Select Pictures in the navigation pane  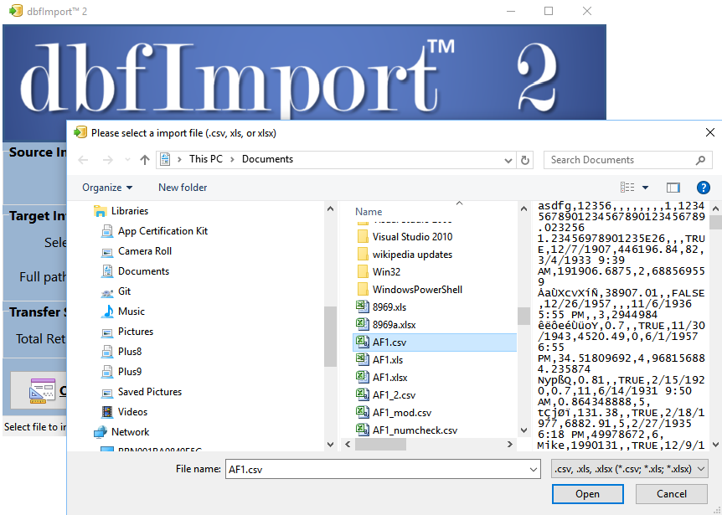coord(136,332)
